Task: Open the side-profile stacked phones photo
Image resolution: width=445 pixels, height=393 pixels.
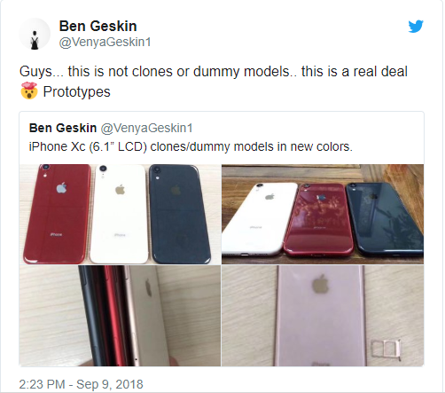Action: click(x=120, y=316)
